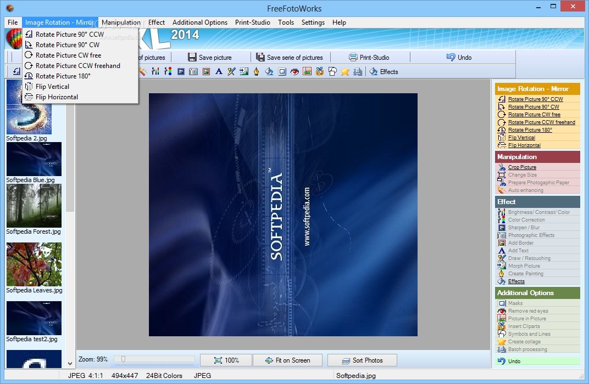Screen dimensions: 589x384
Task: Click the Fit on Screen button
Action: pyautogui.click(x=287, y=360)
